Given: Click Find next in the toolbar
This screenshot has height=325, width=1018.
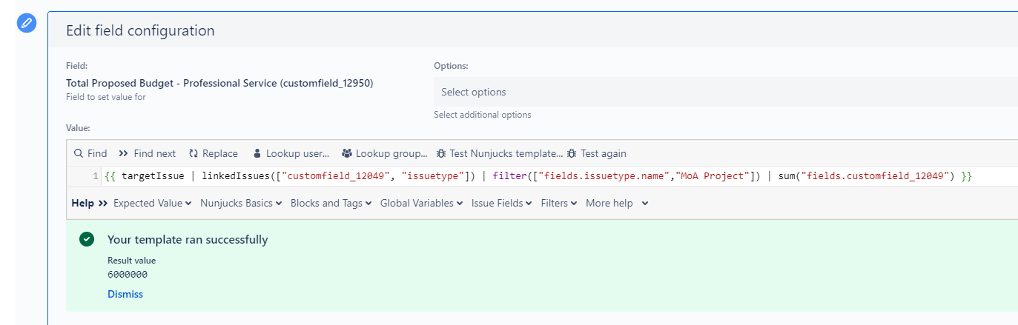Looking at the screenshot, I should pos(148,153).
